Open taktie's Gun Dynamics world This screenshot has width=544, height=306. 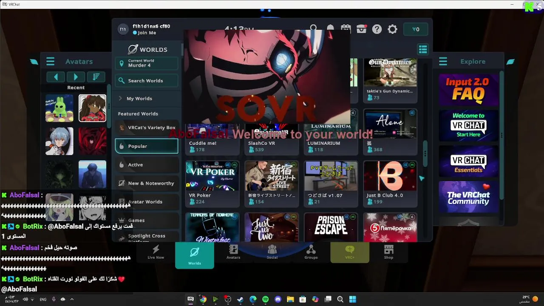[x=390, y=81]
